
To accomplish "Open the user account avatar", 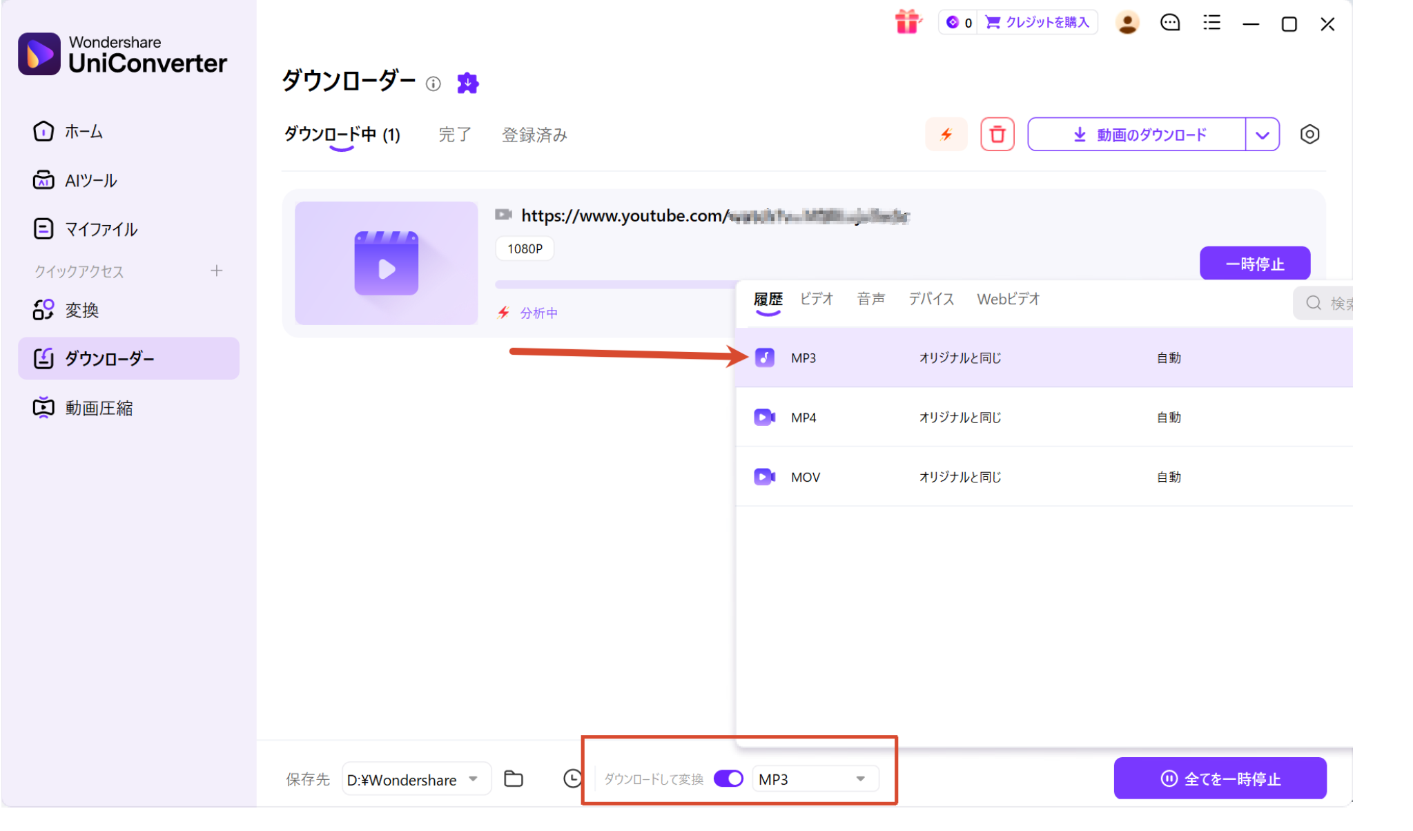I will click(1127, 23).
